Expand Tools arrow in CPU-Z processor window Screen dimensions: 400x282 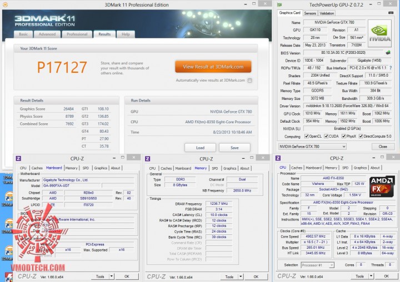[371, 276]
